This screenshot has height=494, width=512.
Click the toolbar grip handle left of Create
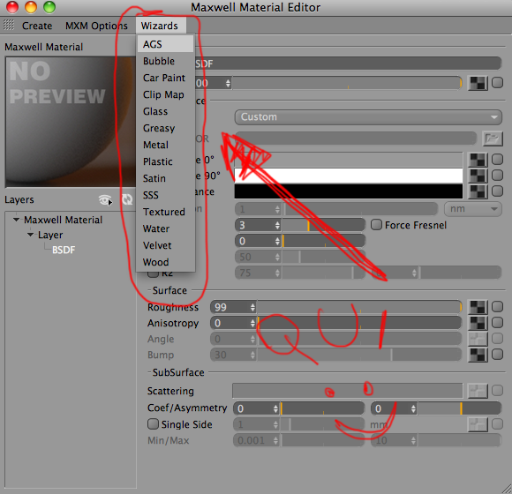coord(9,25)
